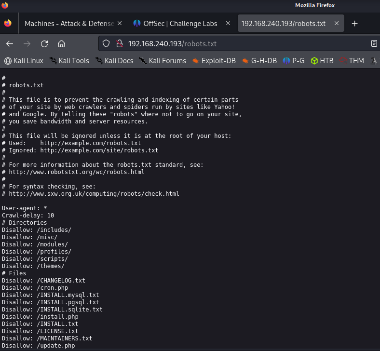
Task: Open the Exploit-DB bookmark
Action: 216,61
